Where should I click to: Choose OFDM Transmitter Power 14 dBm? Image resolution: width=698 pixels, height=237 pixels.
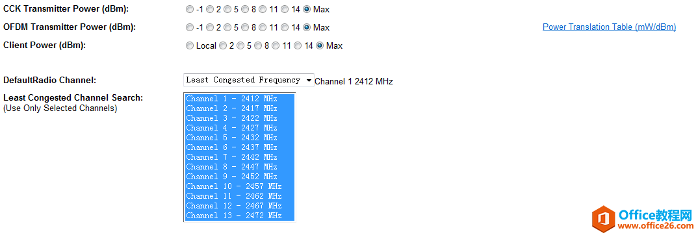[x=285, y=27]
